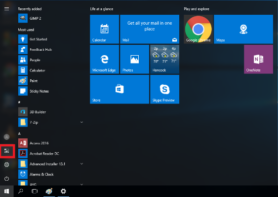Viewport: 278px width, 197px height.
Task: Click 'Life at a glance' group title
Action: (x=101, y=9)
